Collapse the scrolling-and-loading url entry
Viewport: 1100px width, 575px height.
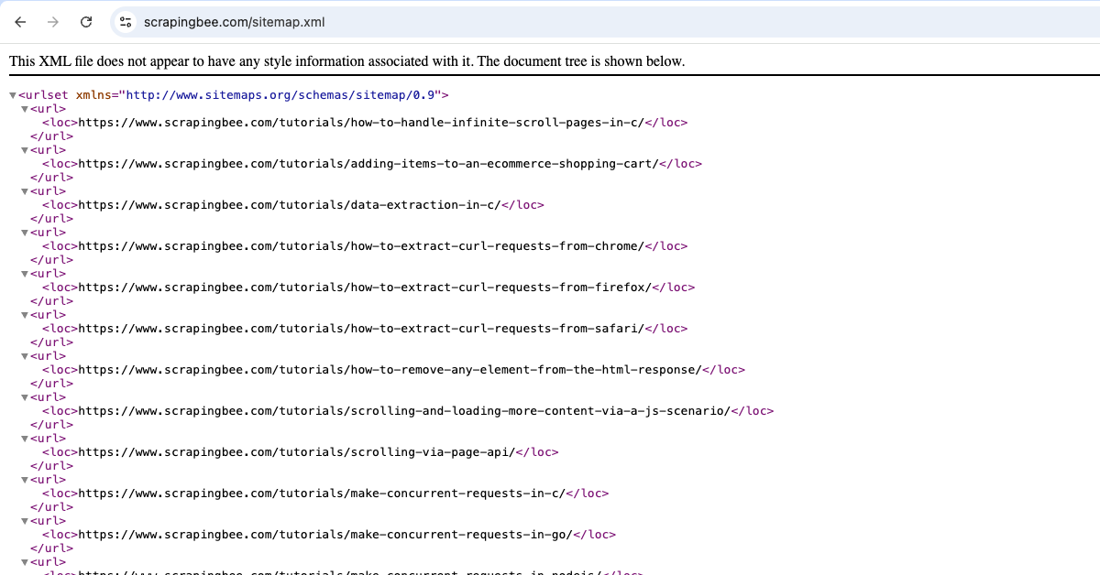click(x=25, y=396)
